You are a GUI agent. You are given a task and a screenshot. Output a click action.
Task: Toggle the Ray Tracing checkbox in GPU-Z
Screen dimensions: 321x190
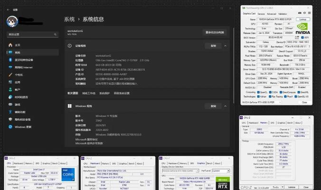click(x=270, y=96)
